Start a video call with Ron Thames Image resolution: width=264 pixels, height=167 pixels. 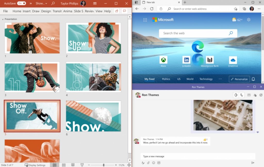click(x=236, y=95)
